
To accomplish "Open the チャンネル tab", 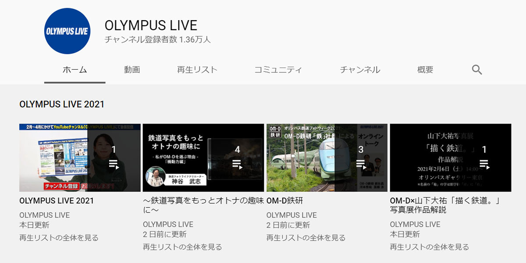I will pos(360,70).
